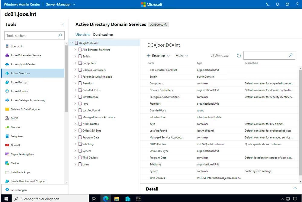
Task: Open the Server-Manager menu
Action: [x=58, y=4]
